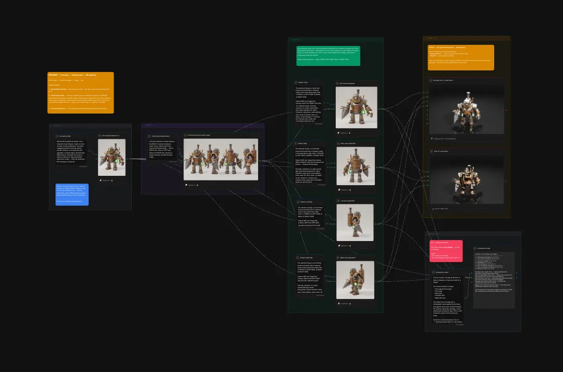Click the output port of the turnaround sheet image
563x372 pixels.
click(260, 161)
